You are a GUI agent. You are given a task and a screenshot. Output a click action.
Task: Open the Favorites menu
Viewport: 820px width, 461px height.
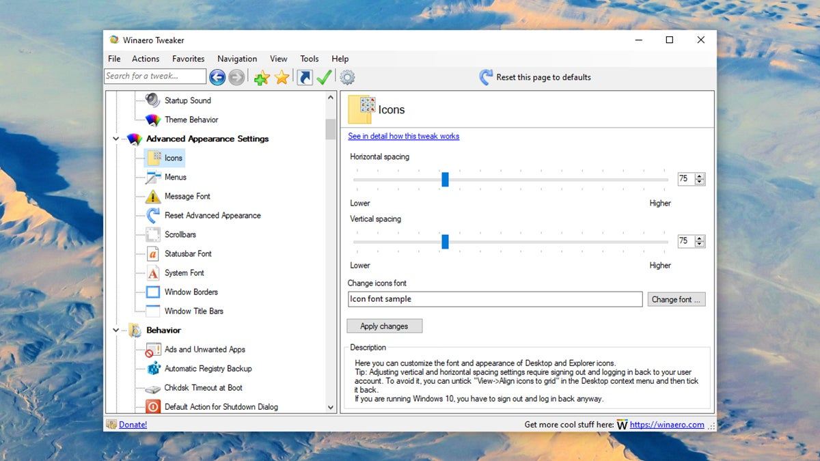tap(188, 59)
